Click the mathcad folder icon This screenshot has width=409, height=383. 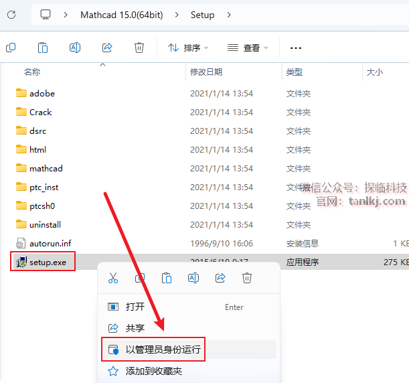[21, 168]
